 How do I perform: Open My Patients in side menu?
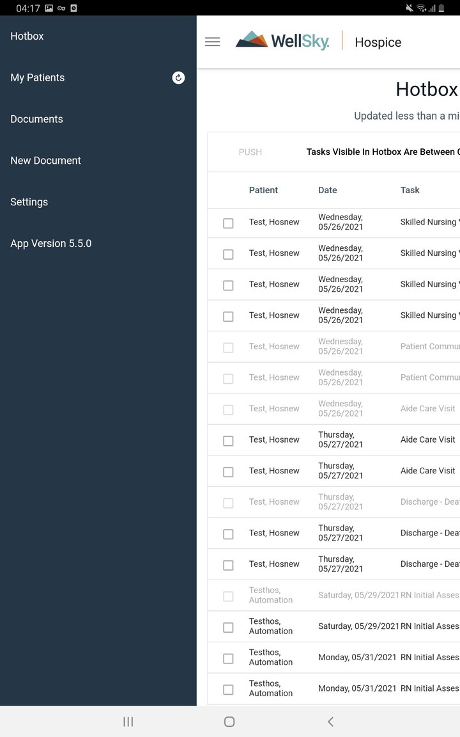37,78
